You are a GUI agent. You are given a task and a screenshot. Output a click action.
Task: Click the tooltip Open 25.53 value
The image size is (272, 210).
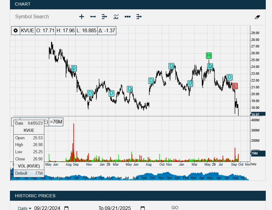coord(38,138)
